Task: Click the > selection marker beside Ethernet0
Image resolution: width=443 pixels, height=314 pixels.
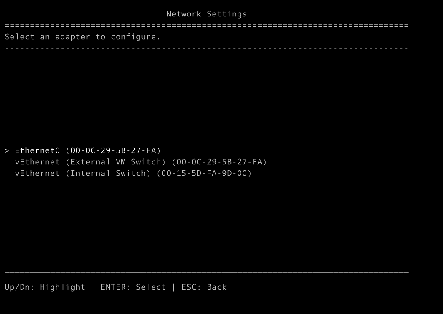Action: point(7,150)
